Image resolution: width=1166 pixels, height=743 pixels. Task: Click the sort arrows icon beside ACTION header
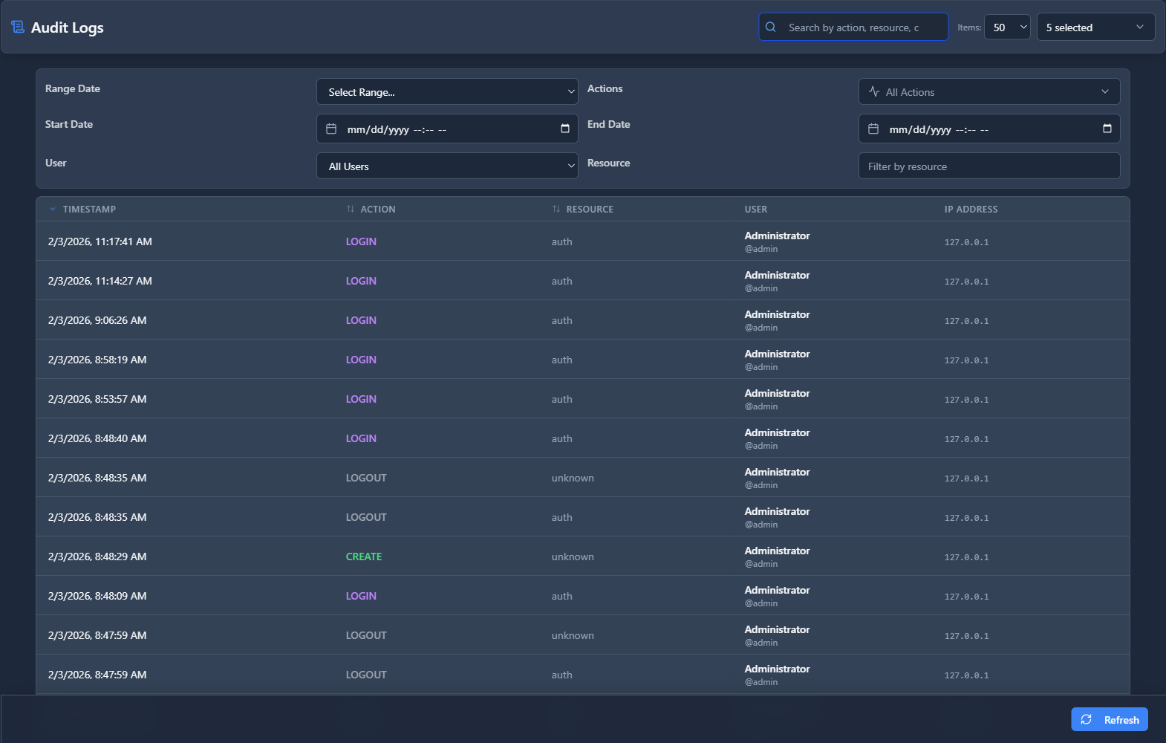coord(351,209)
